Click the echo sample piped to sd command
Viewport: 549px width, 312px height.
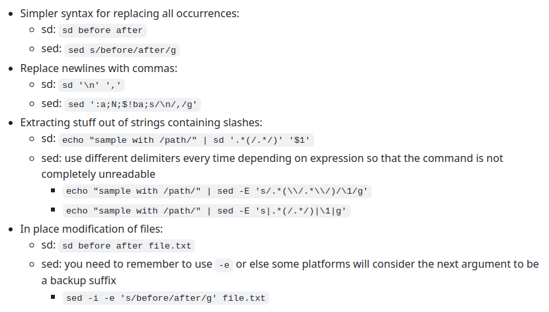point(186,140)
